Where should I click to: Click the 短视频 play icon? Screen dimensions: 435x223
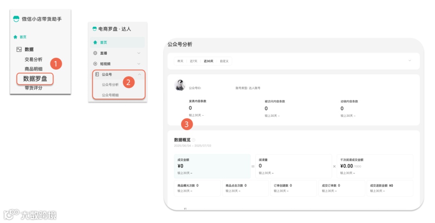click(95, 64)
